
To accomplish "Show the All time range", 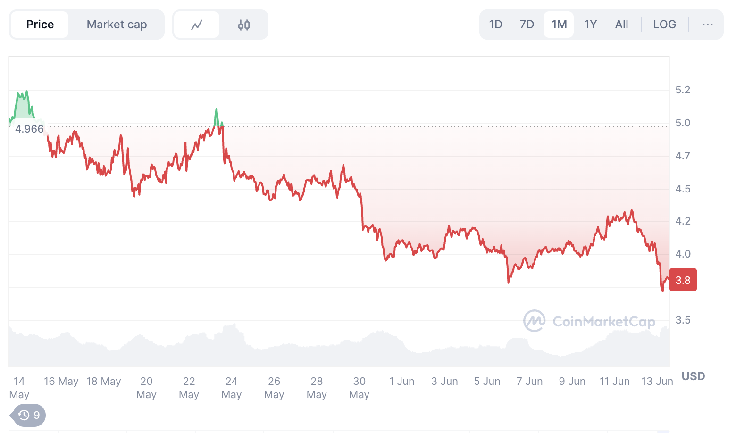I will 621,25.
